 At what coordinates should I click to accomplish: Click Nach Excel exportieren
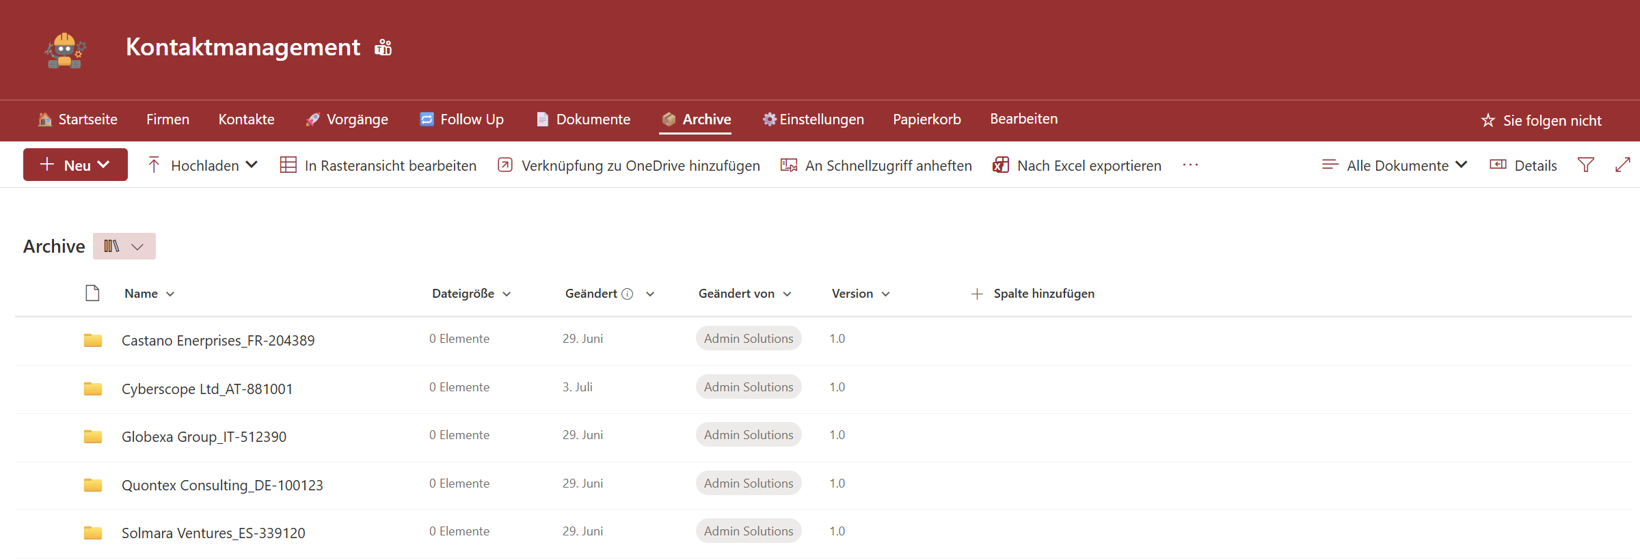pos(1077,165)
